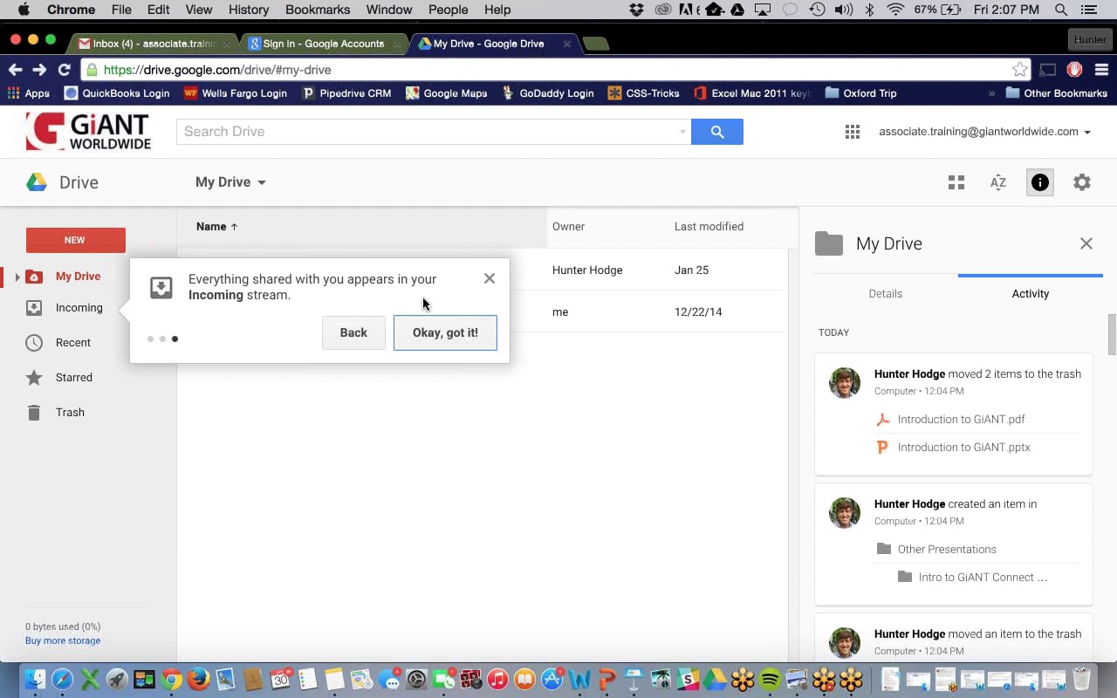
Task: Open Drive settings gear
Action: click(1082, 182)
